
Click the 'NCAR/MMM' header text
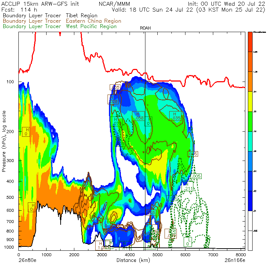click(114, 4)
